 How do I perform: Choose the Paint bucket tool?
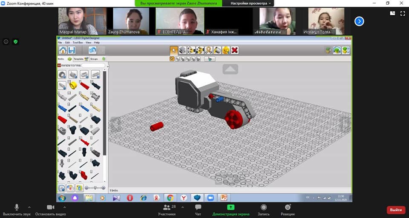tap(217, 50)
